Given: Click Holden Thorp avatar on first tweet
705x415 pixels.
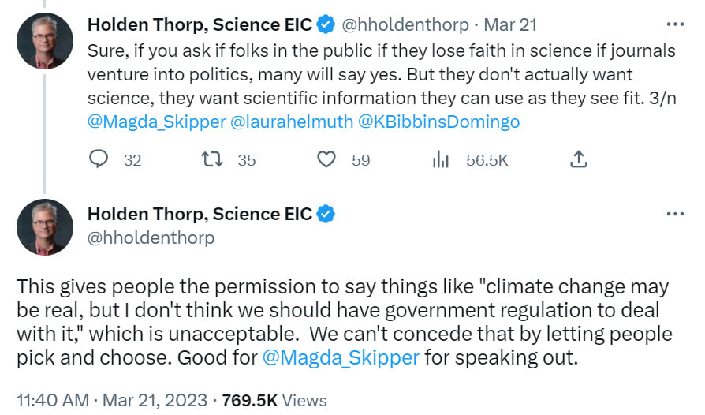Looking at the screenshot, I should coord(45,40).
